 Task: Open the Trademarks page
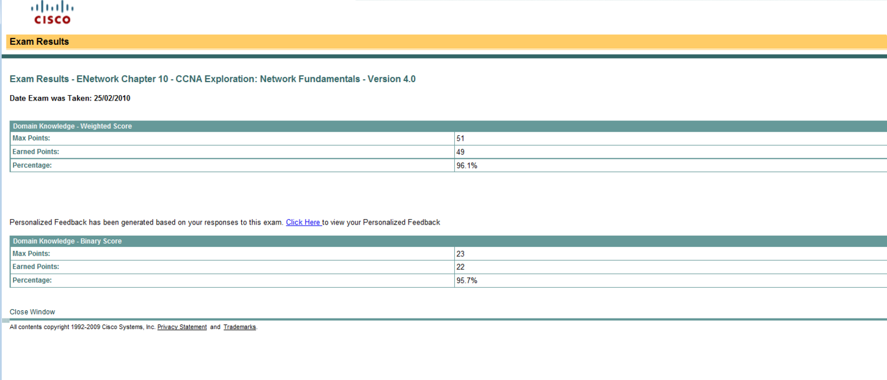(239, 327)
